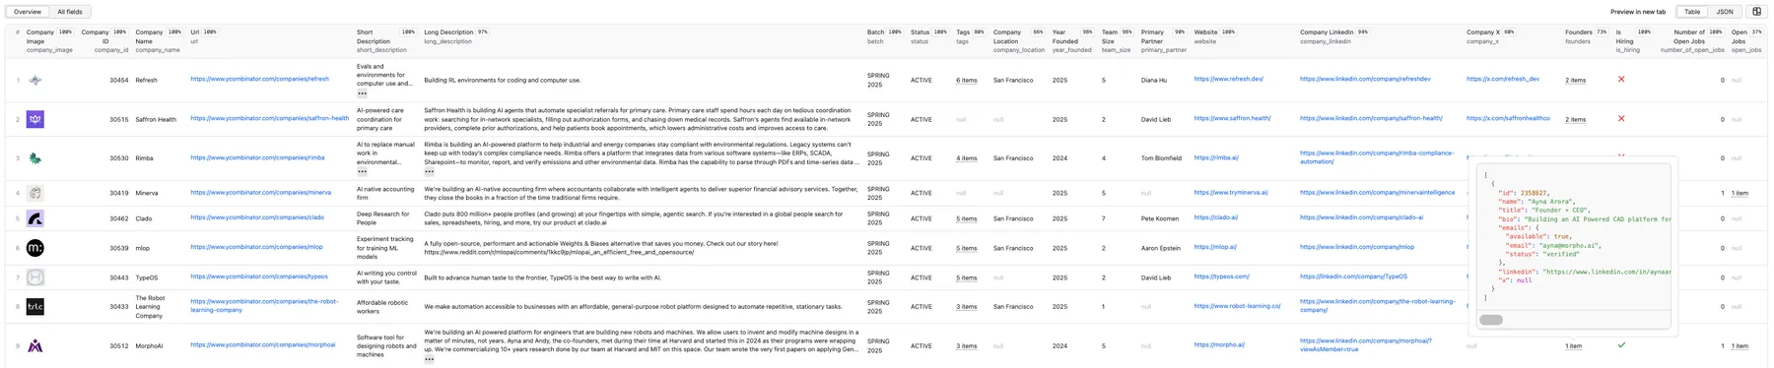The image size is (1774, 368).
Task: Open TypeOS LinkedIn company link
Action: point(1353,276)
